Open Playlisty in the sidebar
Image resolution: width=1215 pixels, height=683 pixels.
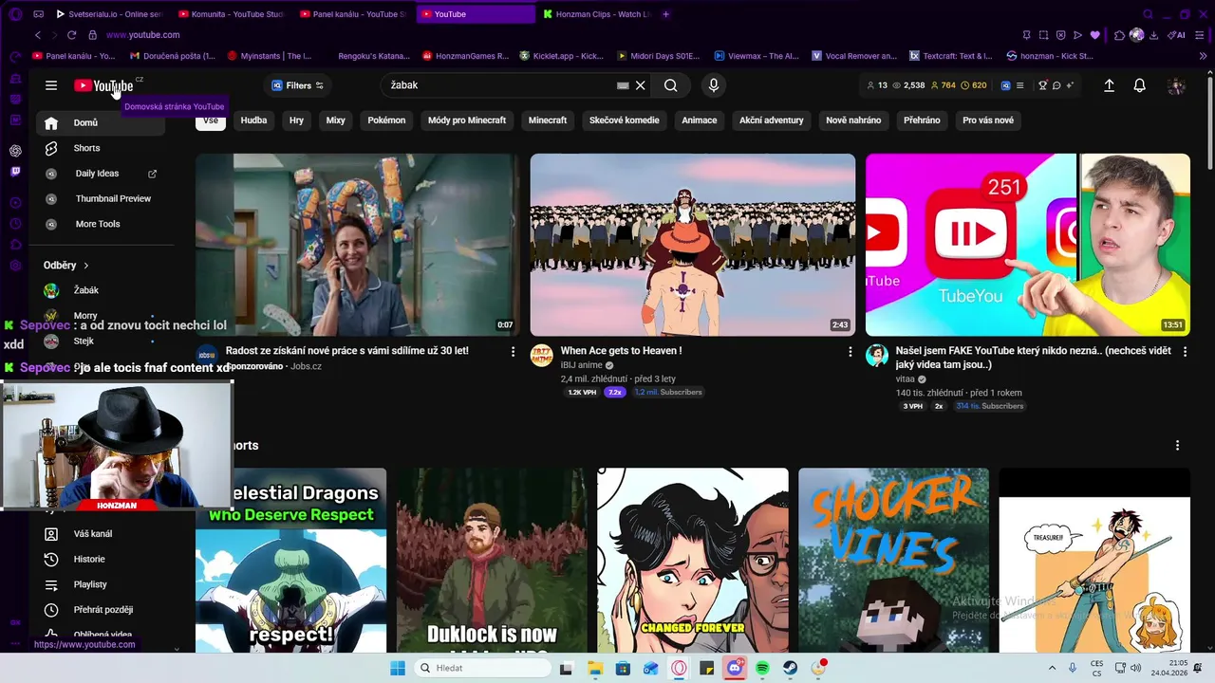(x=101, y=584)
